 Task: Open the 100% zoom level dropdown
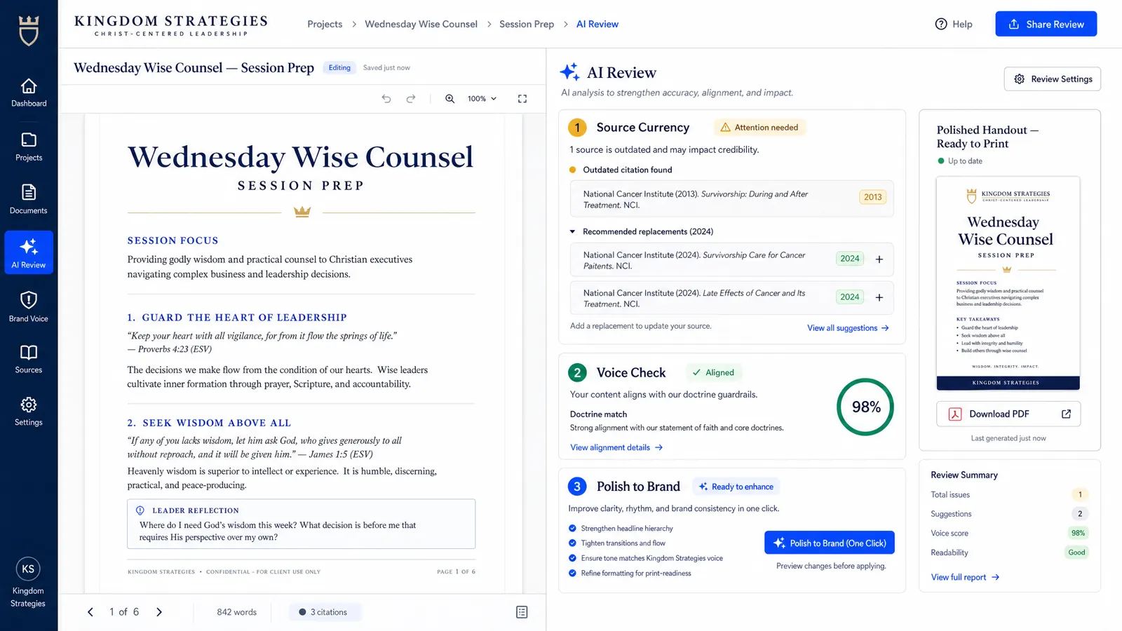click(x=482, y=99)
